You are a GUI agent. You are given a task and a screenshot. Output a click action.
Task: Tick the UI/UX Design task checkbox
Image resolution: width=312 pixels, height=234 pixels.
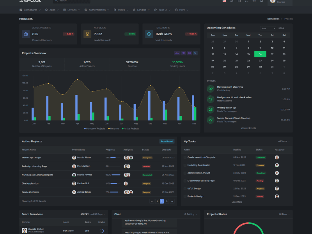pyautogui.click(x=185, y=188)
